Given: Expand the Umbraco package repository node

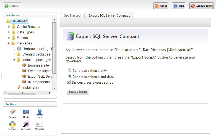Looking at the screenshot, I should coord(14,49).
